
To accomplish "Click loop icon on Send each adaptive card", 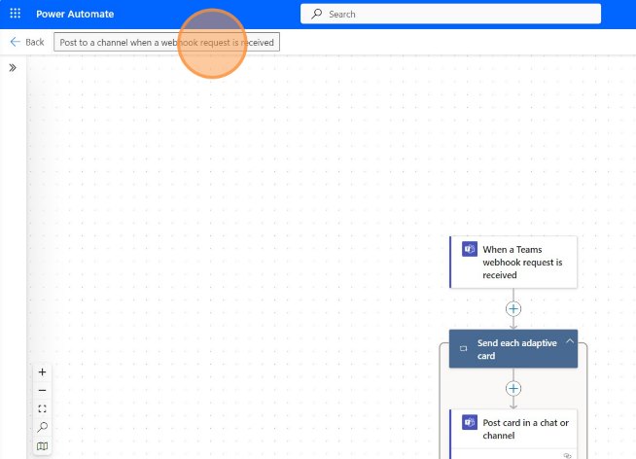I will coord(464,348).
